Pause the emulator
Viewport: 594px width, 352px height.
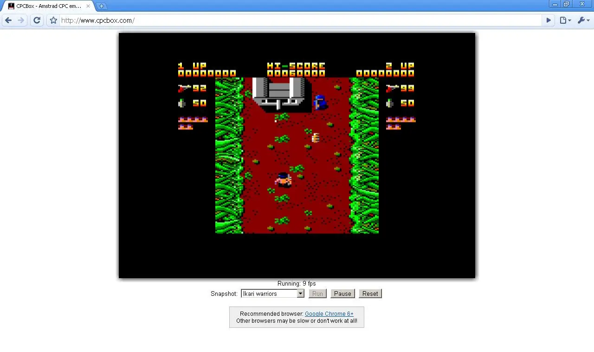(342, 293)
